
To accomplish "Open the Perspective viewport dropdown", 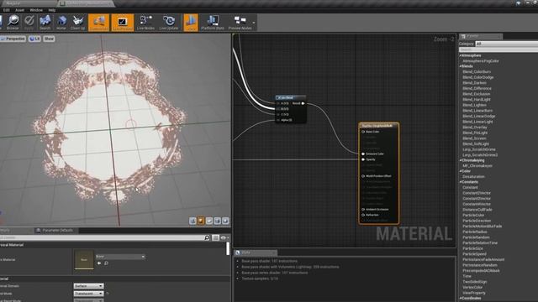I will coord(13,39).
